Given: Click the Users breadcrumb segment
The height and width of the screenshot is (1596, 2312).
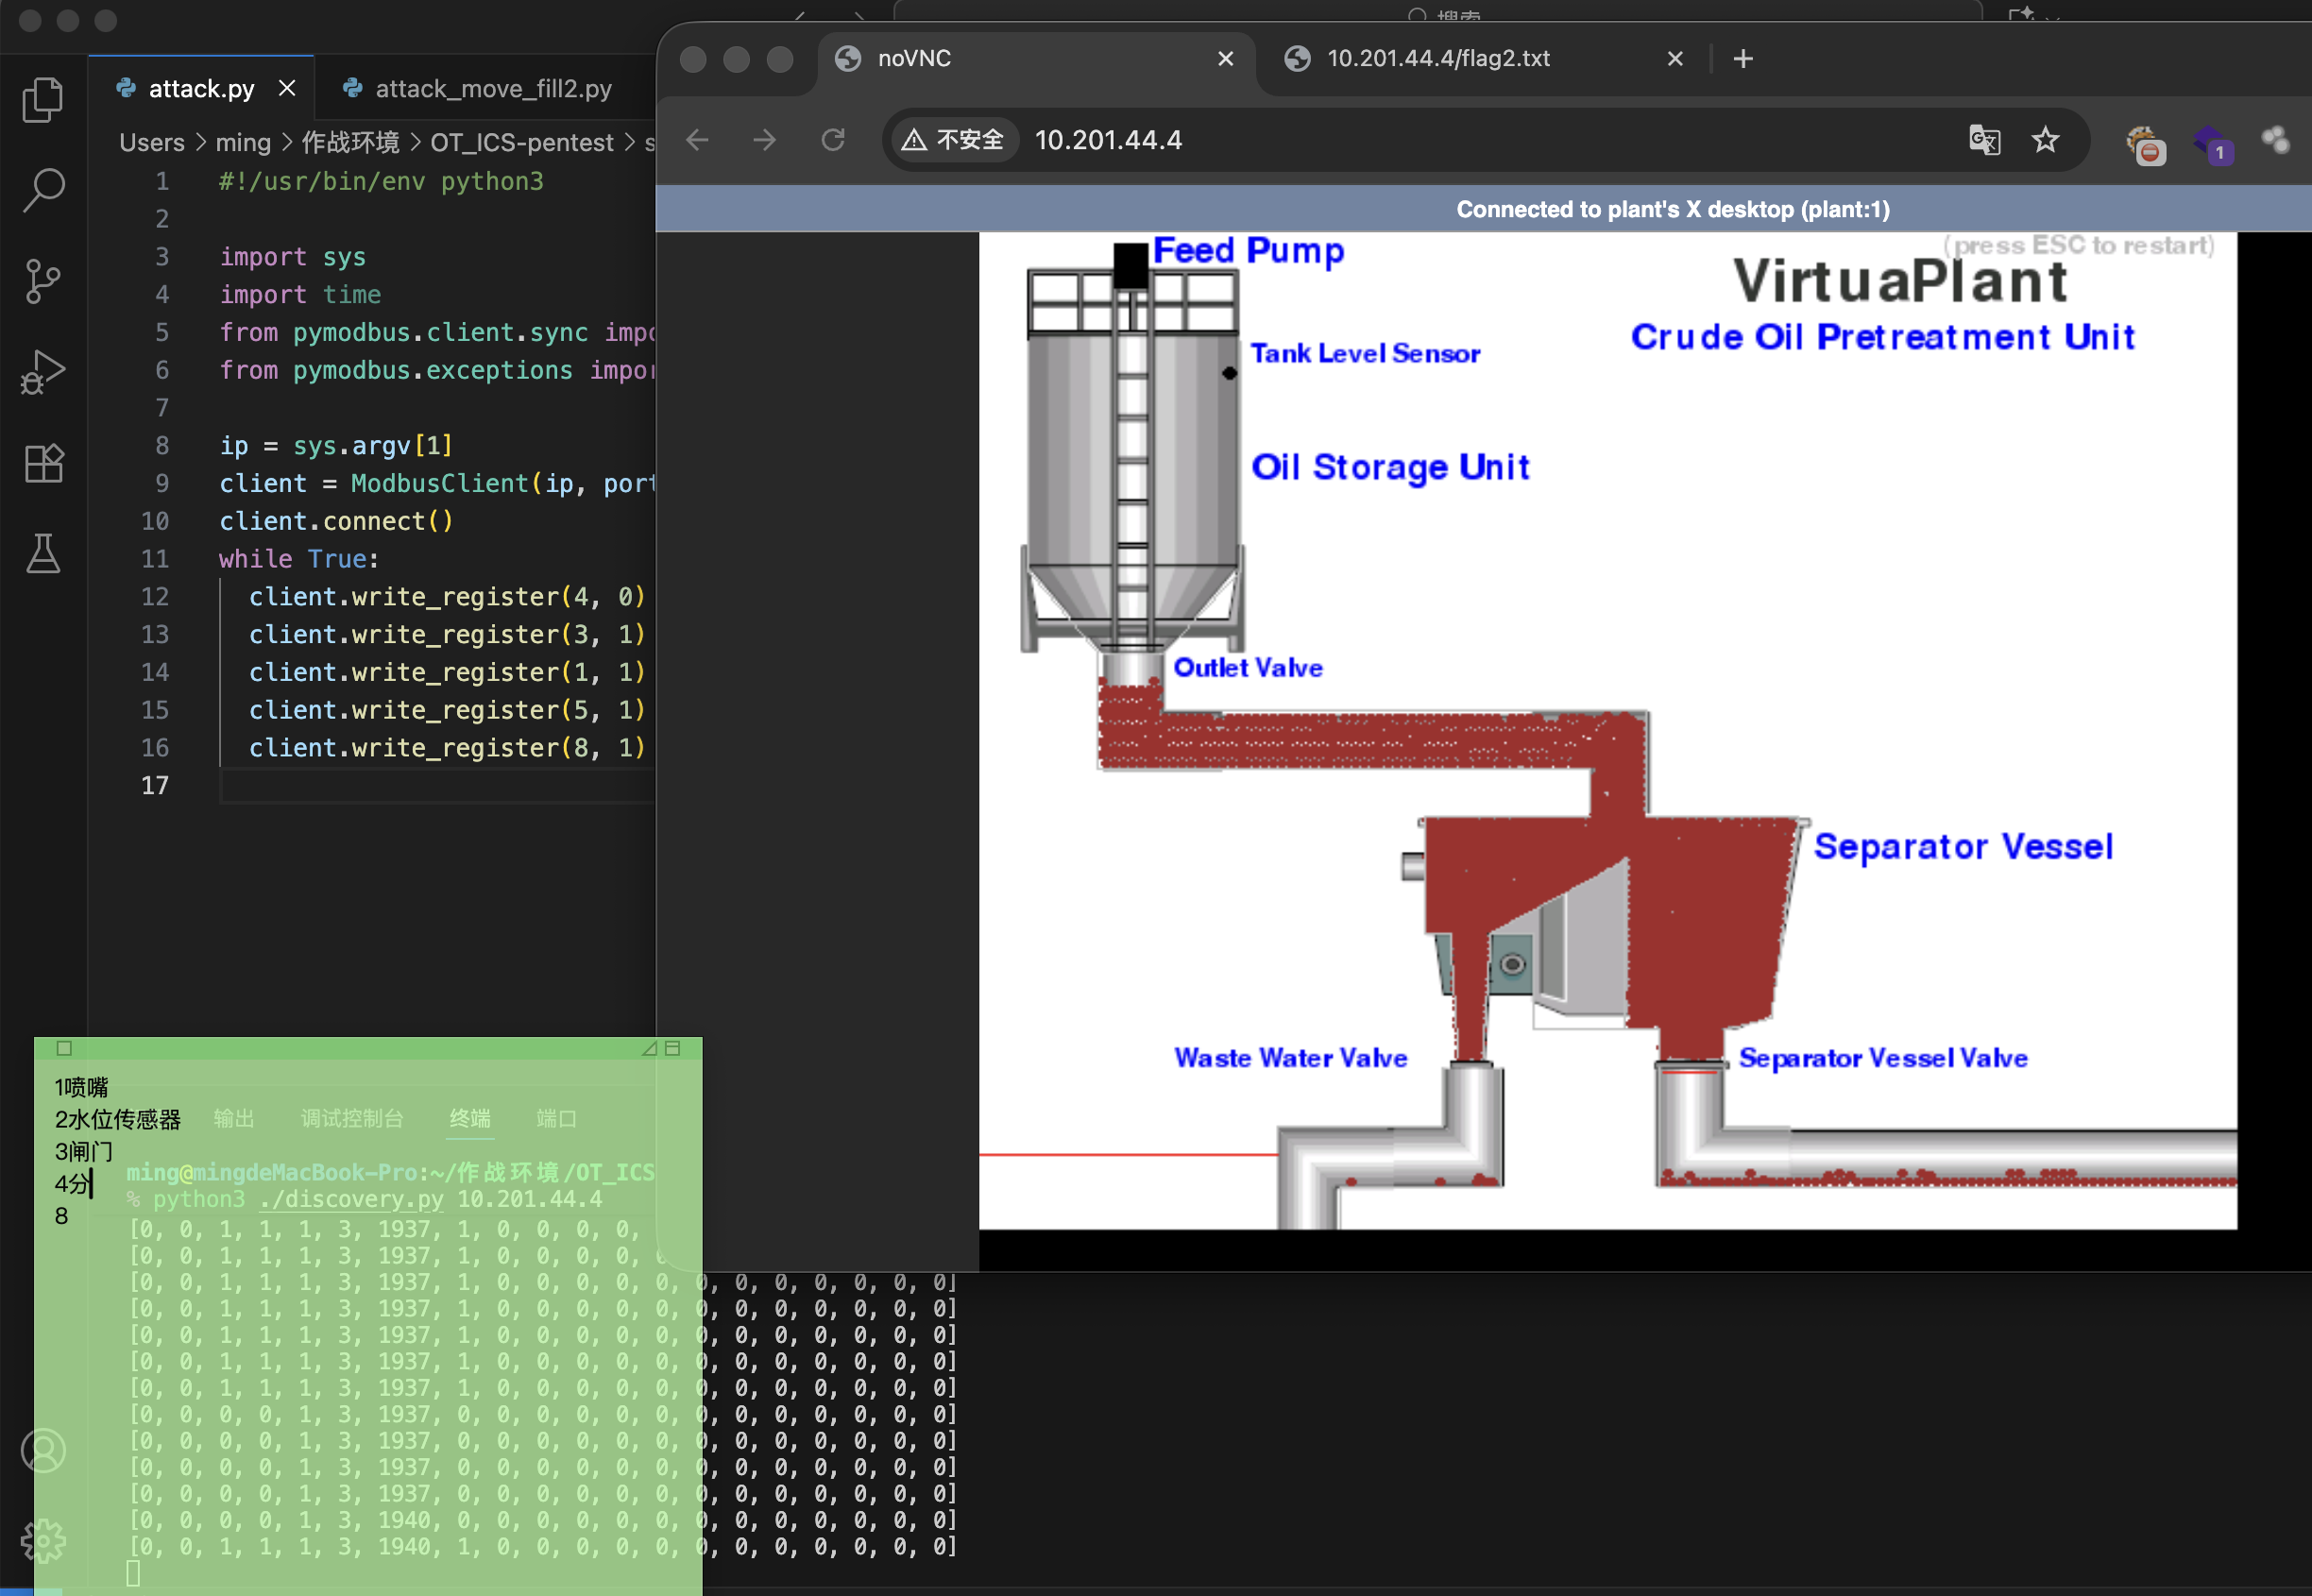Looking at the screenshot, I should click(152, 142).
